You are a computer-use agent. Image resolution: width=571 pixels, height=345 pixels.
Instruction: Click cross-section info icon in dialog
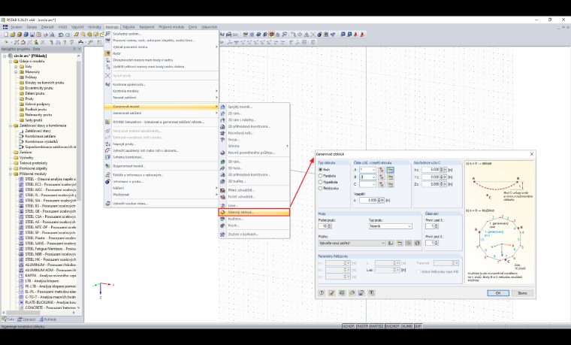(417, 243)
